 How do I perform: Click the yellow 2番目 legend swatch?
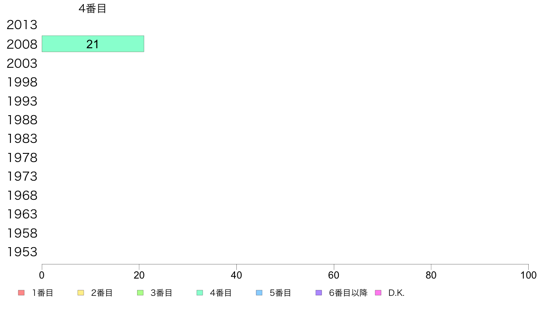coord(81,293)
